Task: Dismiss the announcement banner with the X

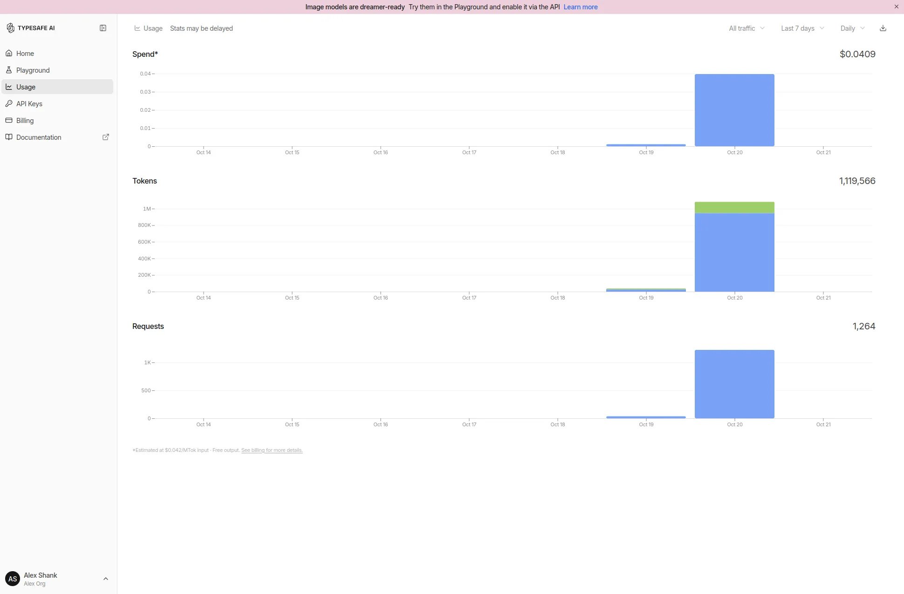Action: (x=897, y=7)
